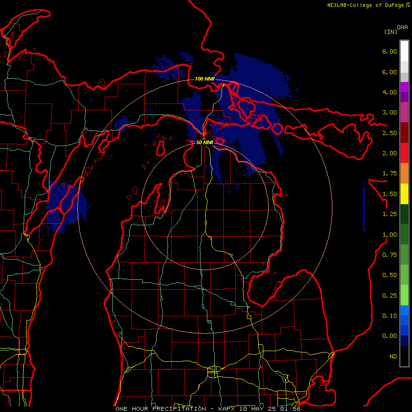Click the ONE HOUR PRECIPITATION title text
This screenshot has width=412, height=412.
coord(161,409)
